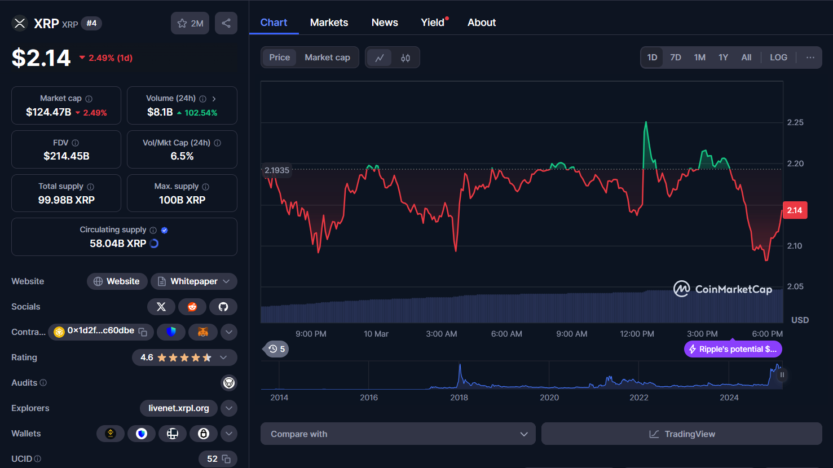This screenshot has height=468, width=833.
Task: Expand more wallets chevron
Action: [x=229, y=434]
